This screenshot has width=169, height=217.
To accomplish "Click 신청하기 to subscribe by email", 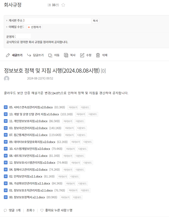I will point(35,27).
